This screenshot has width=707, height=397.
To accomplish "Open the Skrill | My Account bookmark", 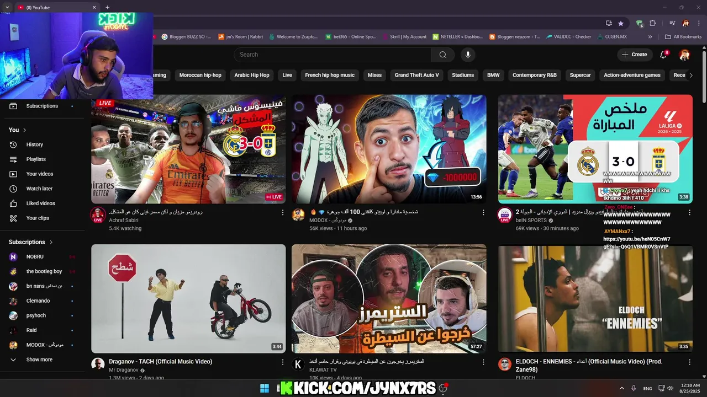I will (x=404, y=37).
